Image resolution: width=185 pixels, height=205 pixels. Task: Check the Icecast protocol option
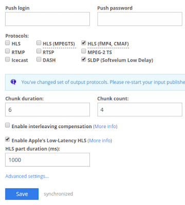click(x=8, y=59)
